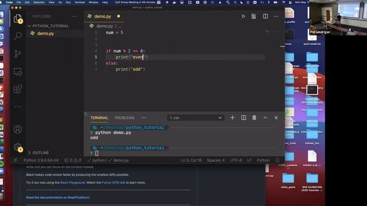Close the terminal panel
The image size is (367, 206).
tap(276, 118)
